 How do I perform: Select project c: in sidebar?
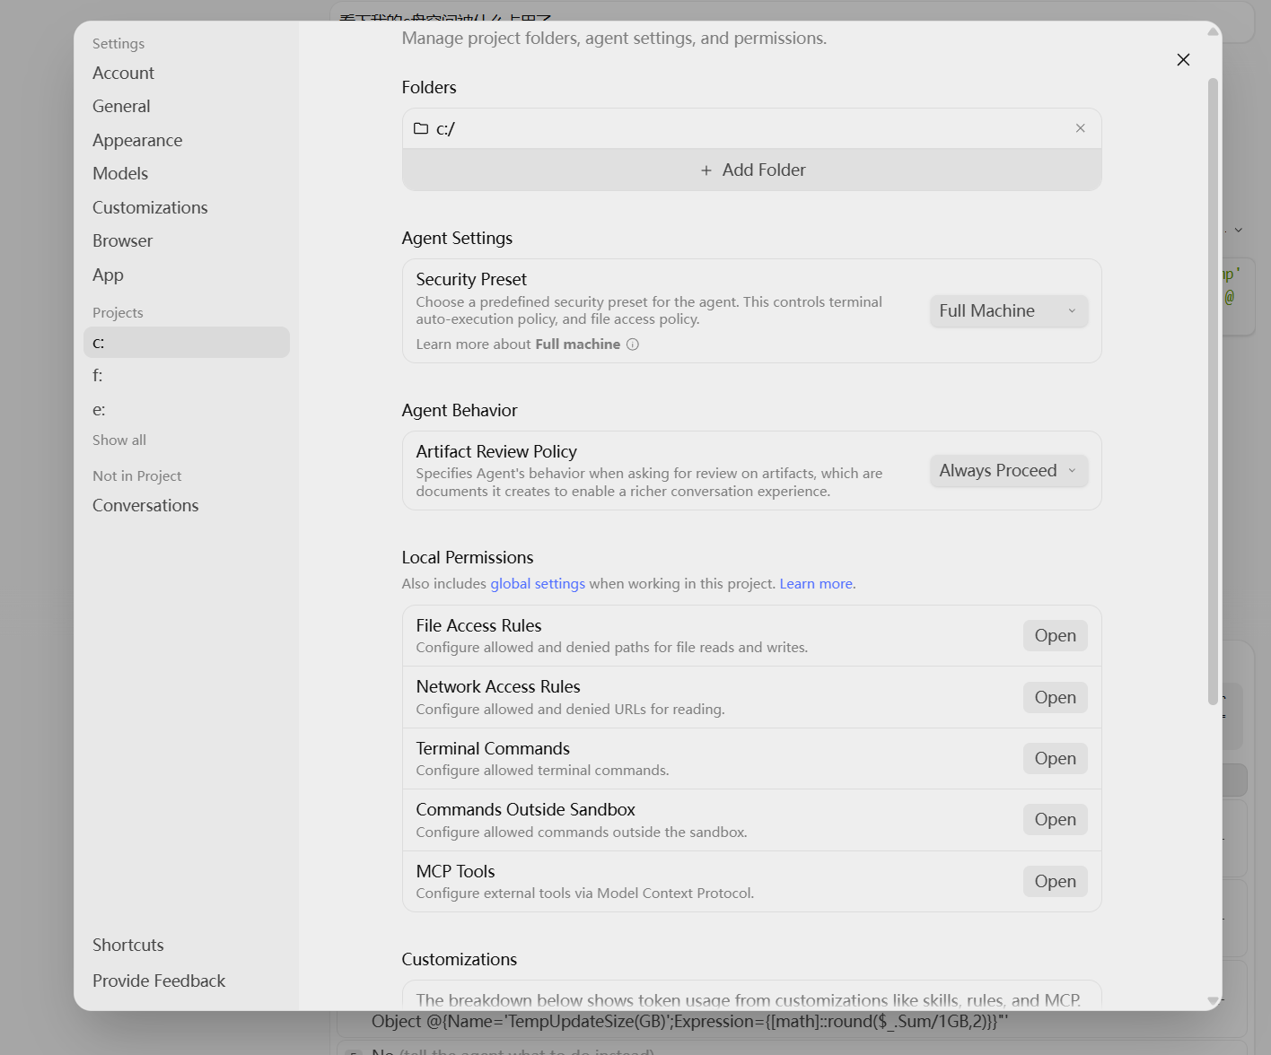point(187,343)
